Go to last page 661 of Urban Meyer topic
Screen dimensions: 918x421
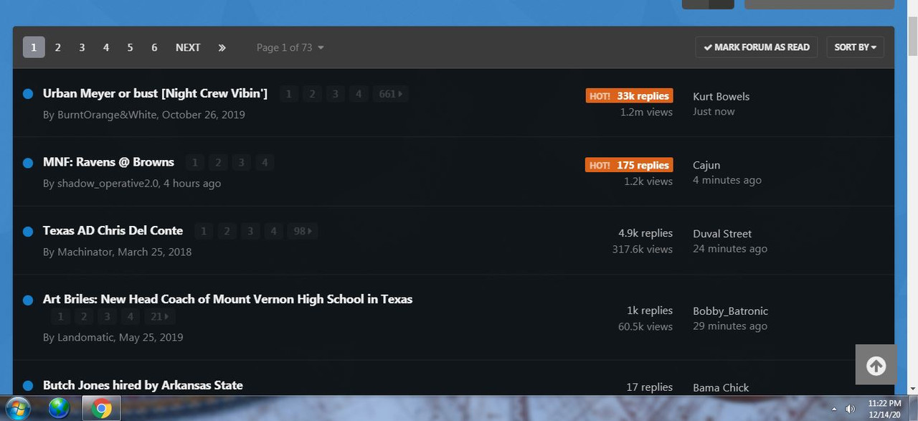pyautogui.click(x=390, y=94)
